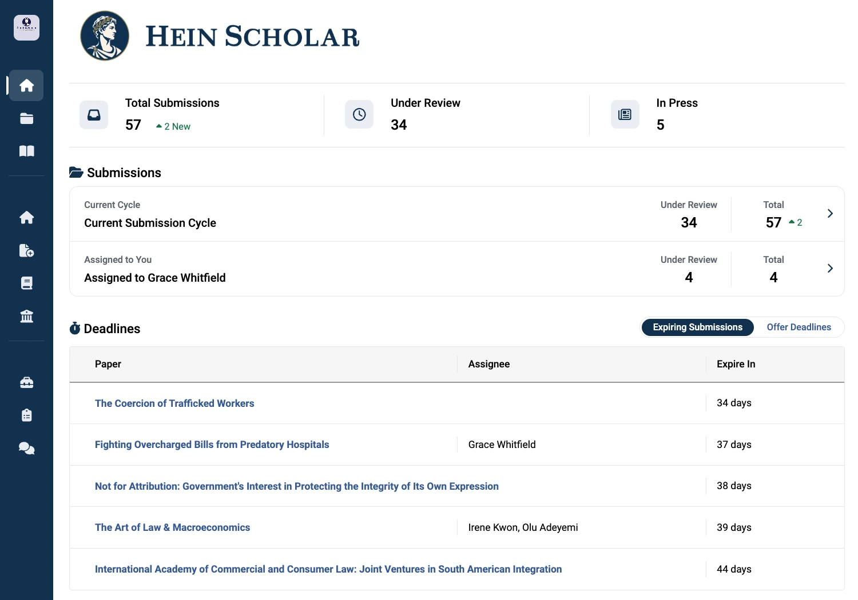
Task: Switch to the Expiring Submissions tab
Action: coord(697,327)
